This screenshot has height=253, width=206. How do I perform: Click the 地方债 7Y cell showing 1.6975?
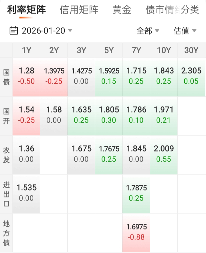pyautogui.click(x=136, y=232)
